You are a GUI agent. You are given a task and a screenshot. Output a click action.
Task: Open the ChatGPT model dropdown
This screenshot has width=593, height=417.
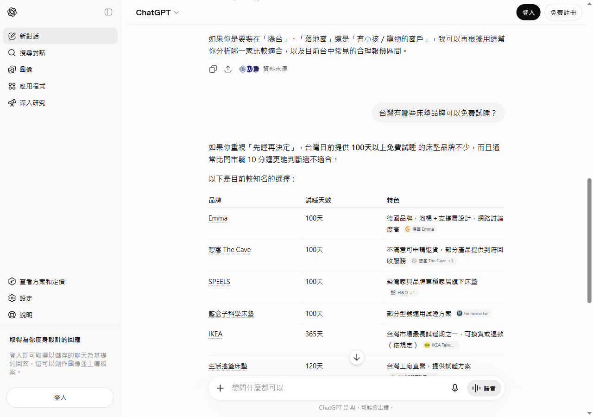click(157, 13)
